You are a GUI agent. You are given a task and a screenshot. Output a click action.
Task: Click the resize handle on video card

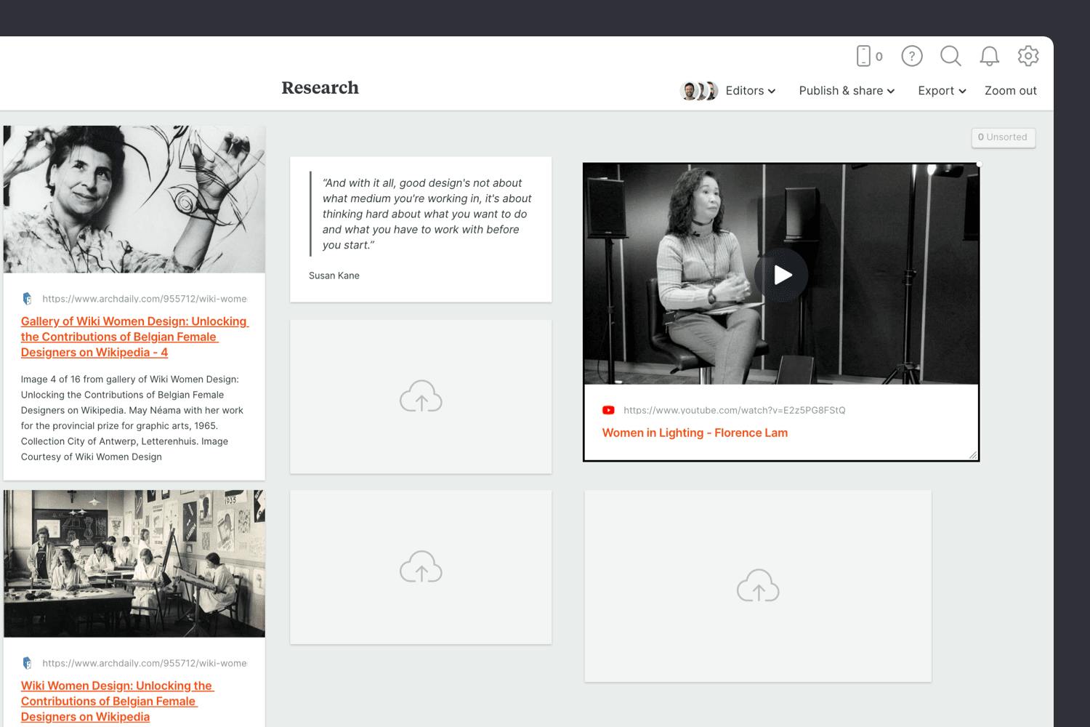tap(973, 455)
